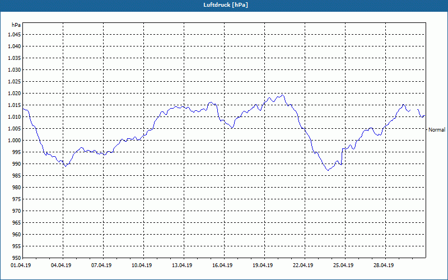Select the 1.005 y-axis value
Viewport: 448px width, 280px height.
tap(15, 129)
